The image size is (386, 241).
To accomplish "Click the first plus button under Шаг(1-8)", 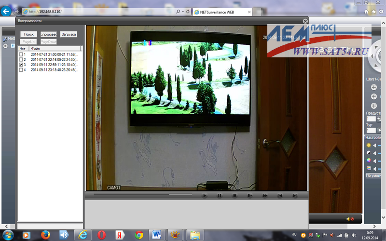I will coord(373,87).
